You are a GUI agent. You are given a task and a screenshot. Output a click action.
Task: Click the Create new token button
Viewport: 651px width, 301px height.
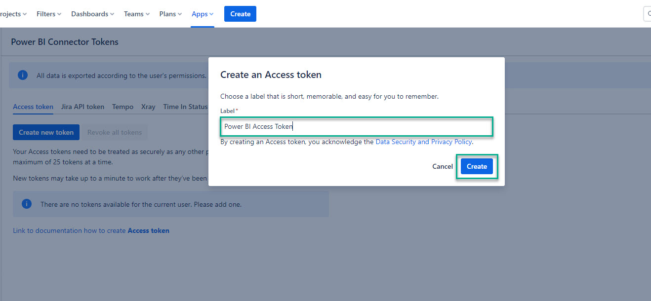46,132
